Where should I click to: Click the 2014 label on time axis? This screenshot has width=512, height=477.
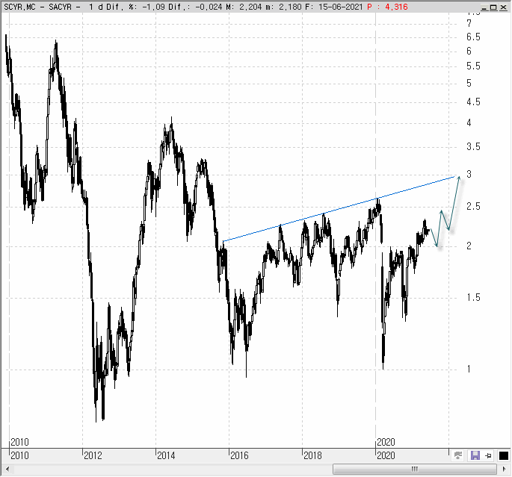coord(166,455)
